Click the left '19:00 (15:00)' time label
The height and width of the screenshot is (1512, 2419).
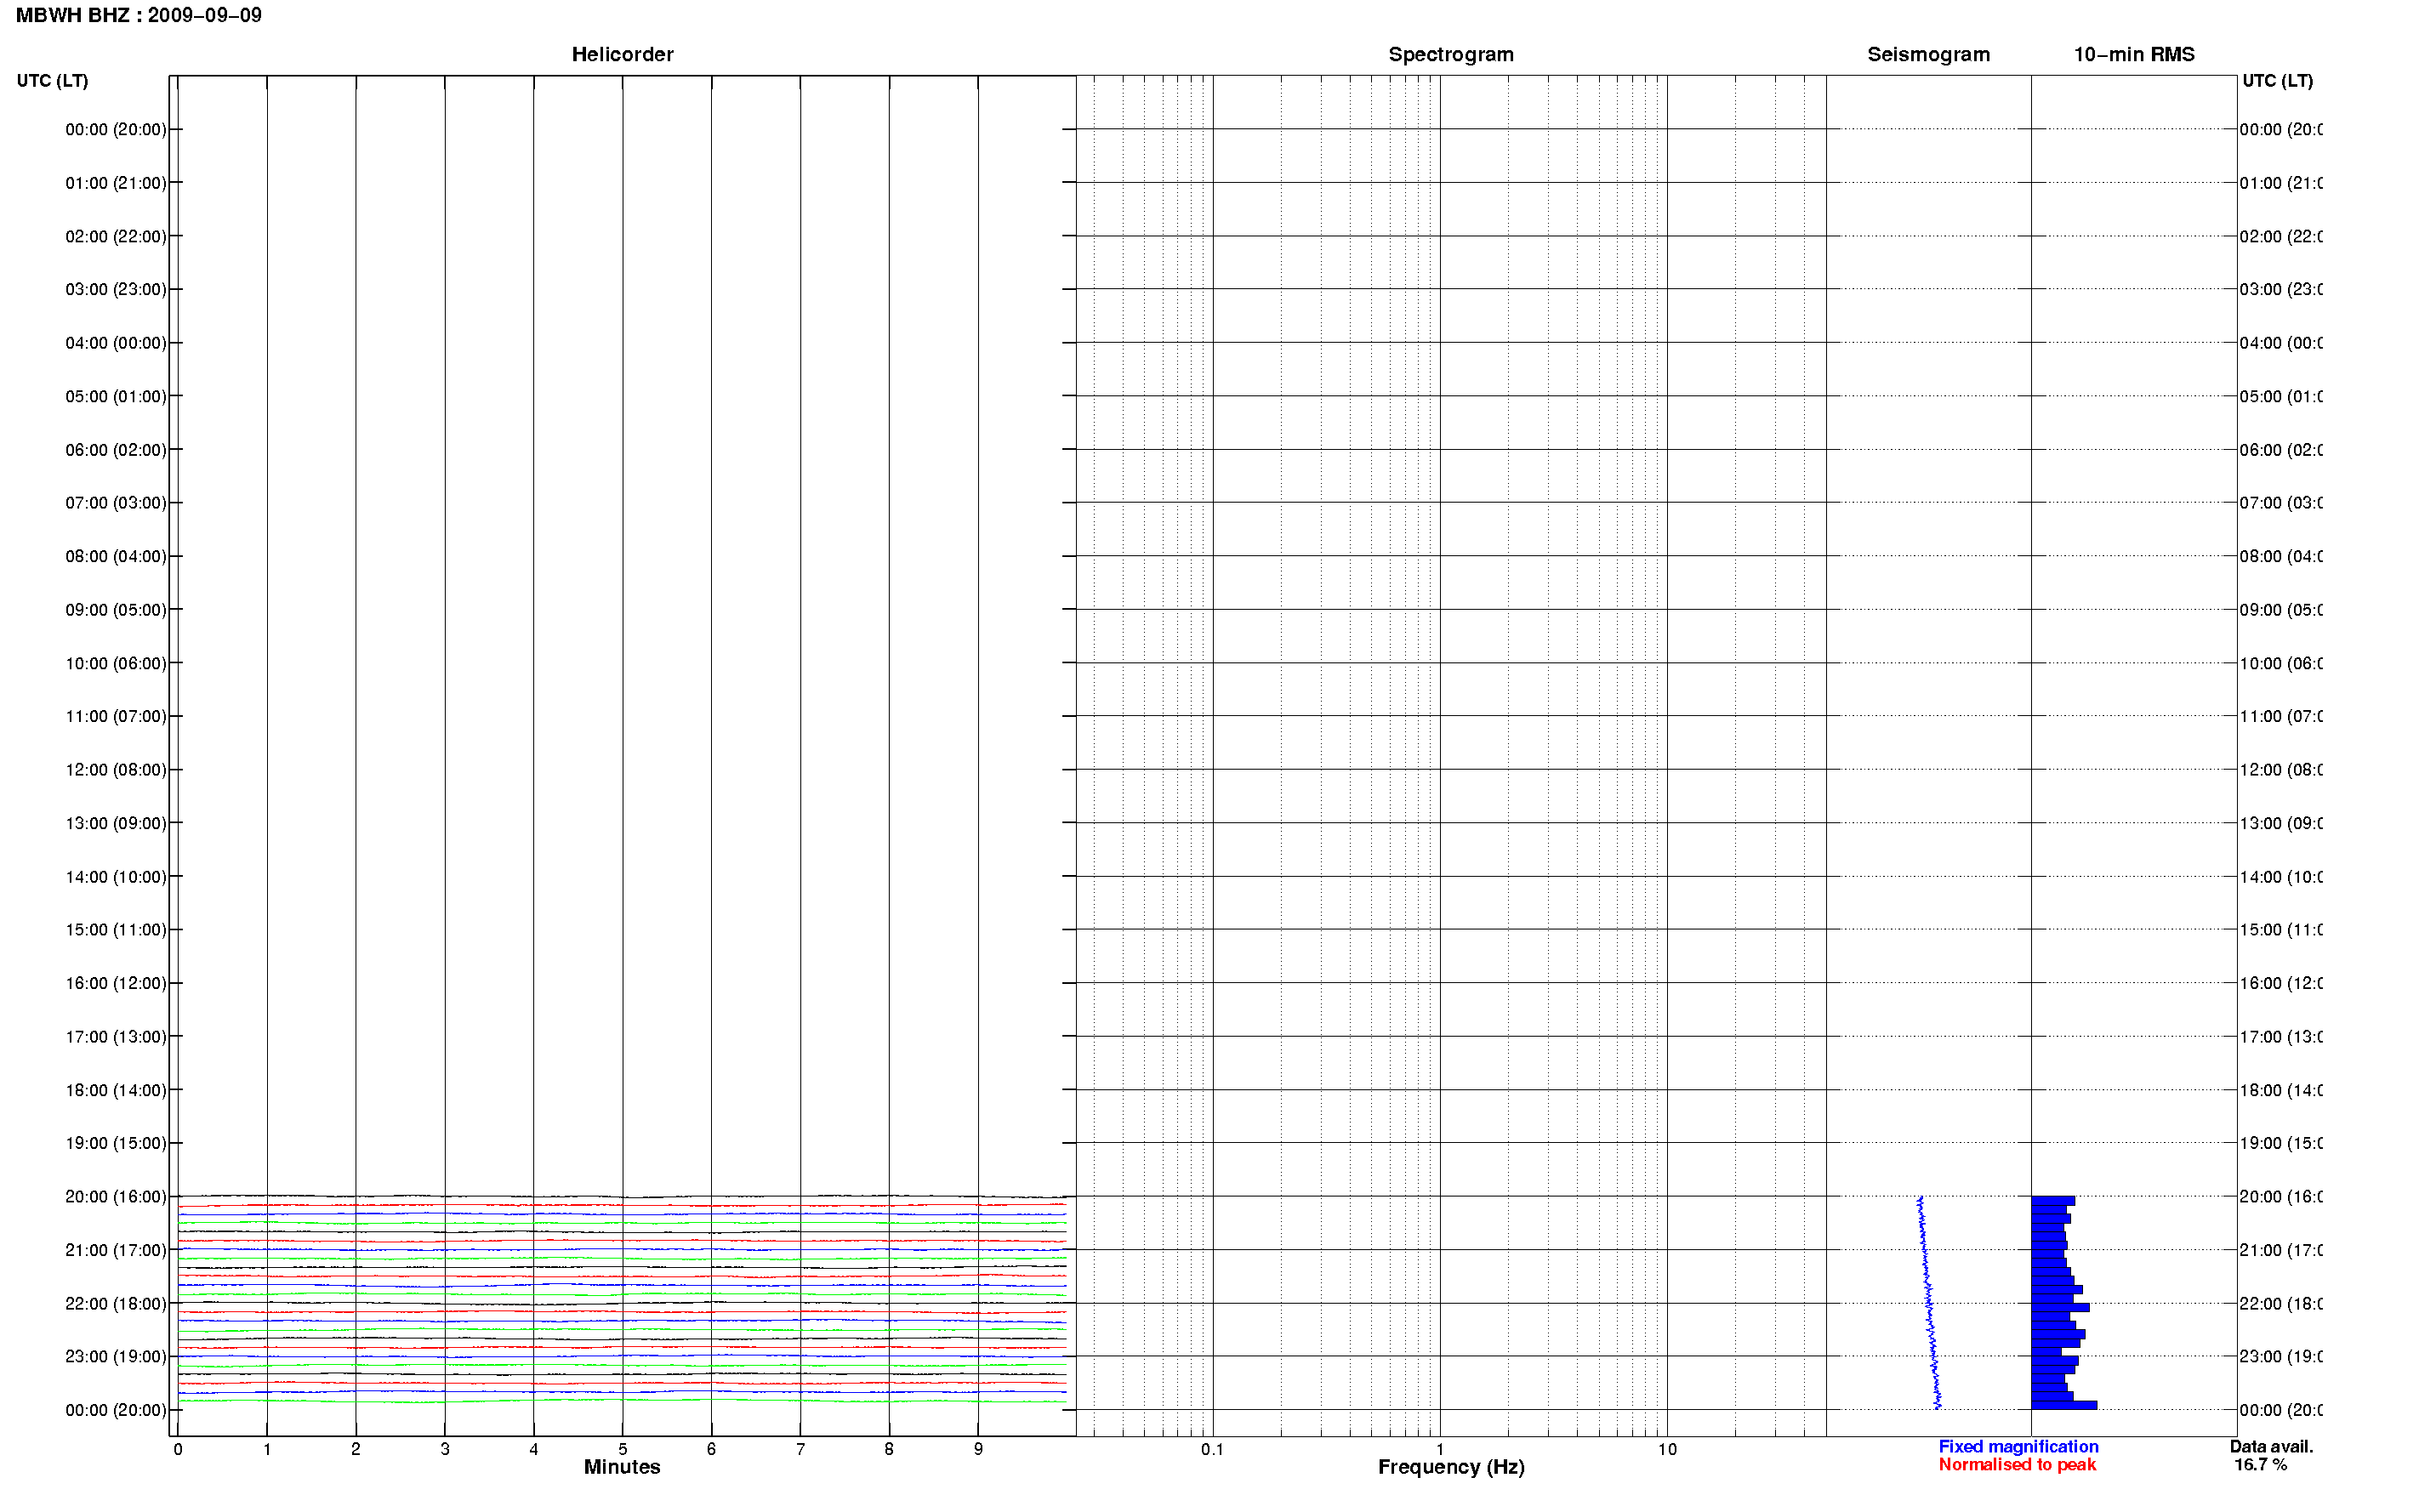point(116,1143)
